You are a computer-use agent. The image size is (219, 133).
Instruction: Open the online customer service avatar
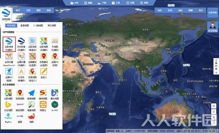coord(212,27)
